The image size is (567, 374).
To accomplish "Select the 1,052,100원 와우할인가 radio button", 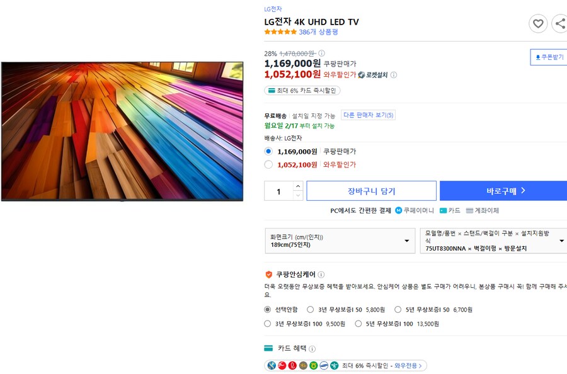I will [269, 164].
